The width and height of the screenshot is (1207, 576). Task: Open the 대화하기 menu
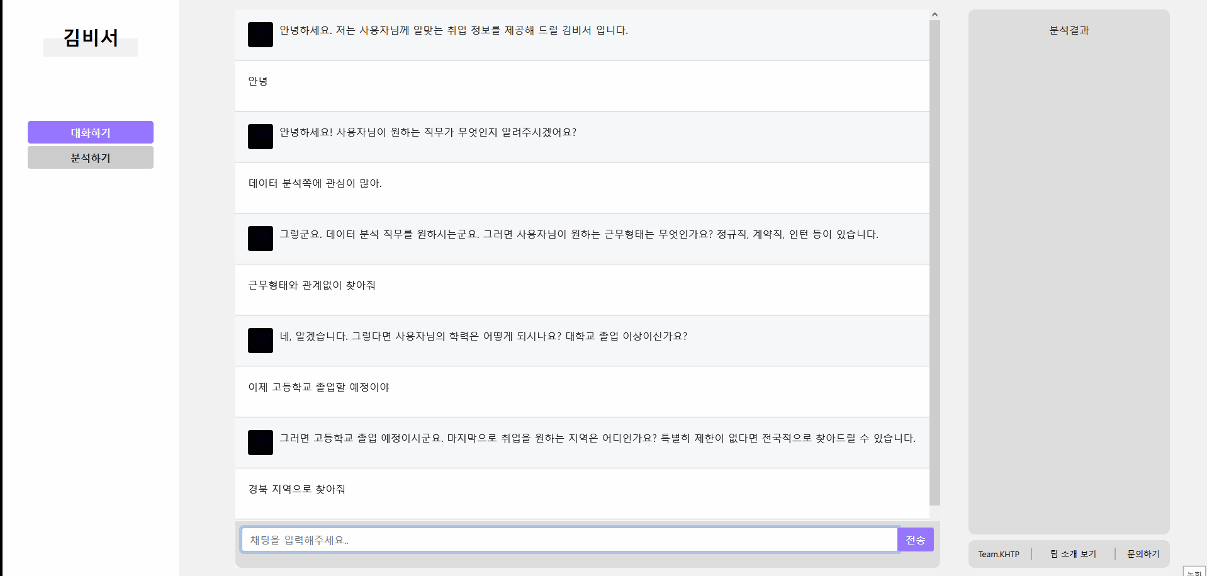point(91,133)
